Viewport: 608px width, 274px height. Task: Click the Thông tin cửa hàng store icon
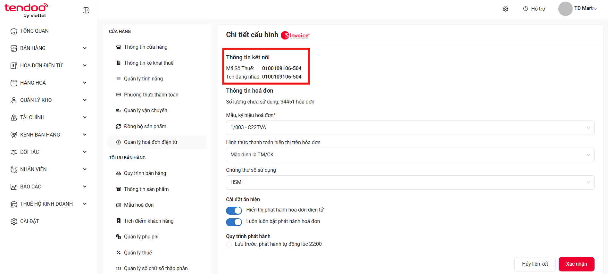[x=118, y=47]
